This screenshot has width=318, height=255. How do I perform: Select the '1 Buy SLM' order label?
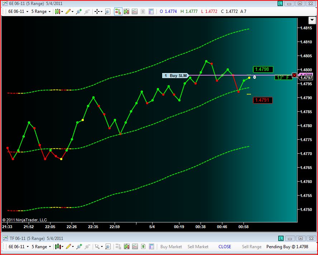pos(175,76)
